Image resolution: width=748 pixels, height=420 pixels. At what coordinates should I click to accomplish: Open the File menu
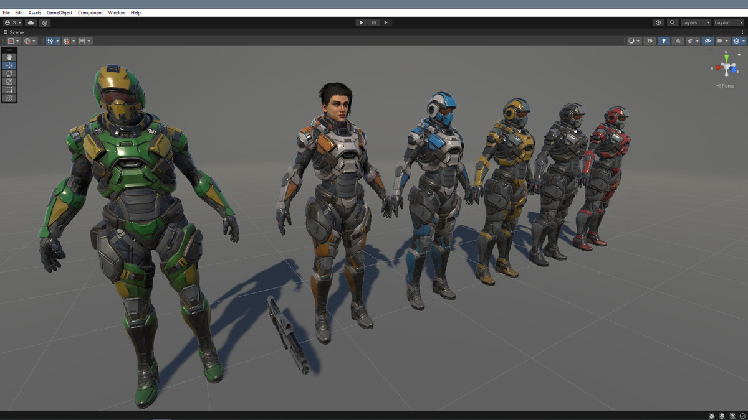click(x=6, y=12)
